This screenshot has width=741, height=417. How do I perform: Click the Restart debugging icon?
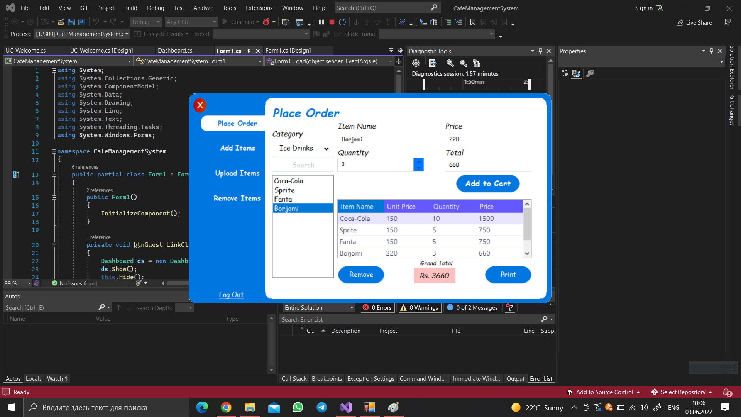pyautogui.click(x=342, y=22)
